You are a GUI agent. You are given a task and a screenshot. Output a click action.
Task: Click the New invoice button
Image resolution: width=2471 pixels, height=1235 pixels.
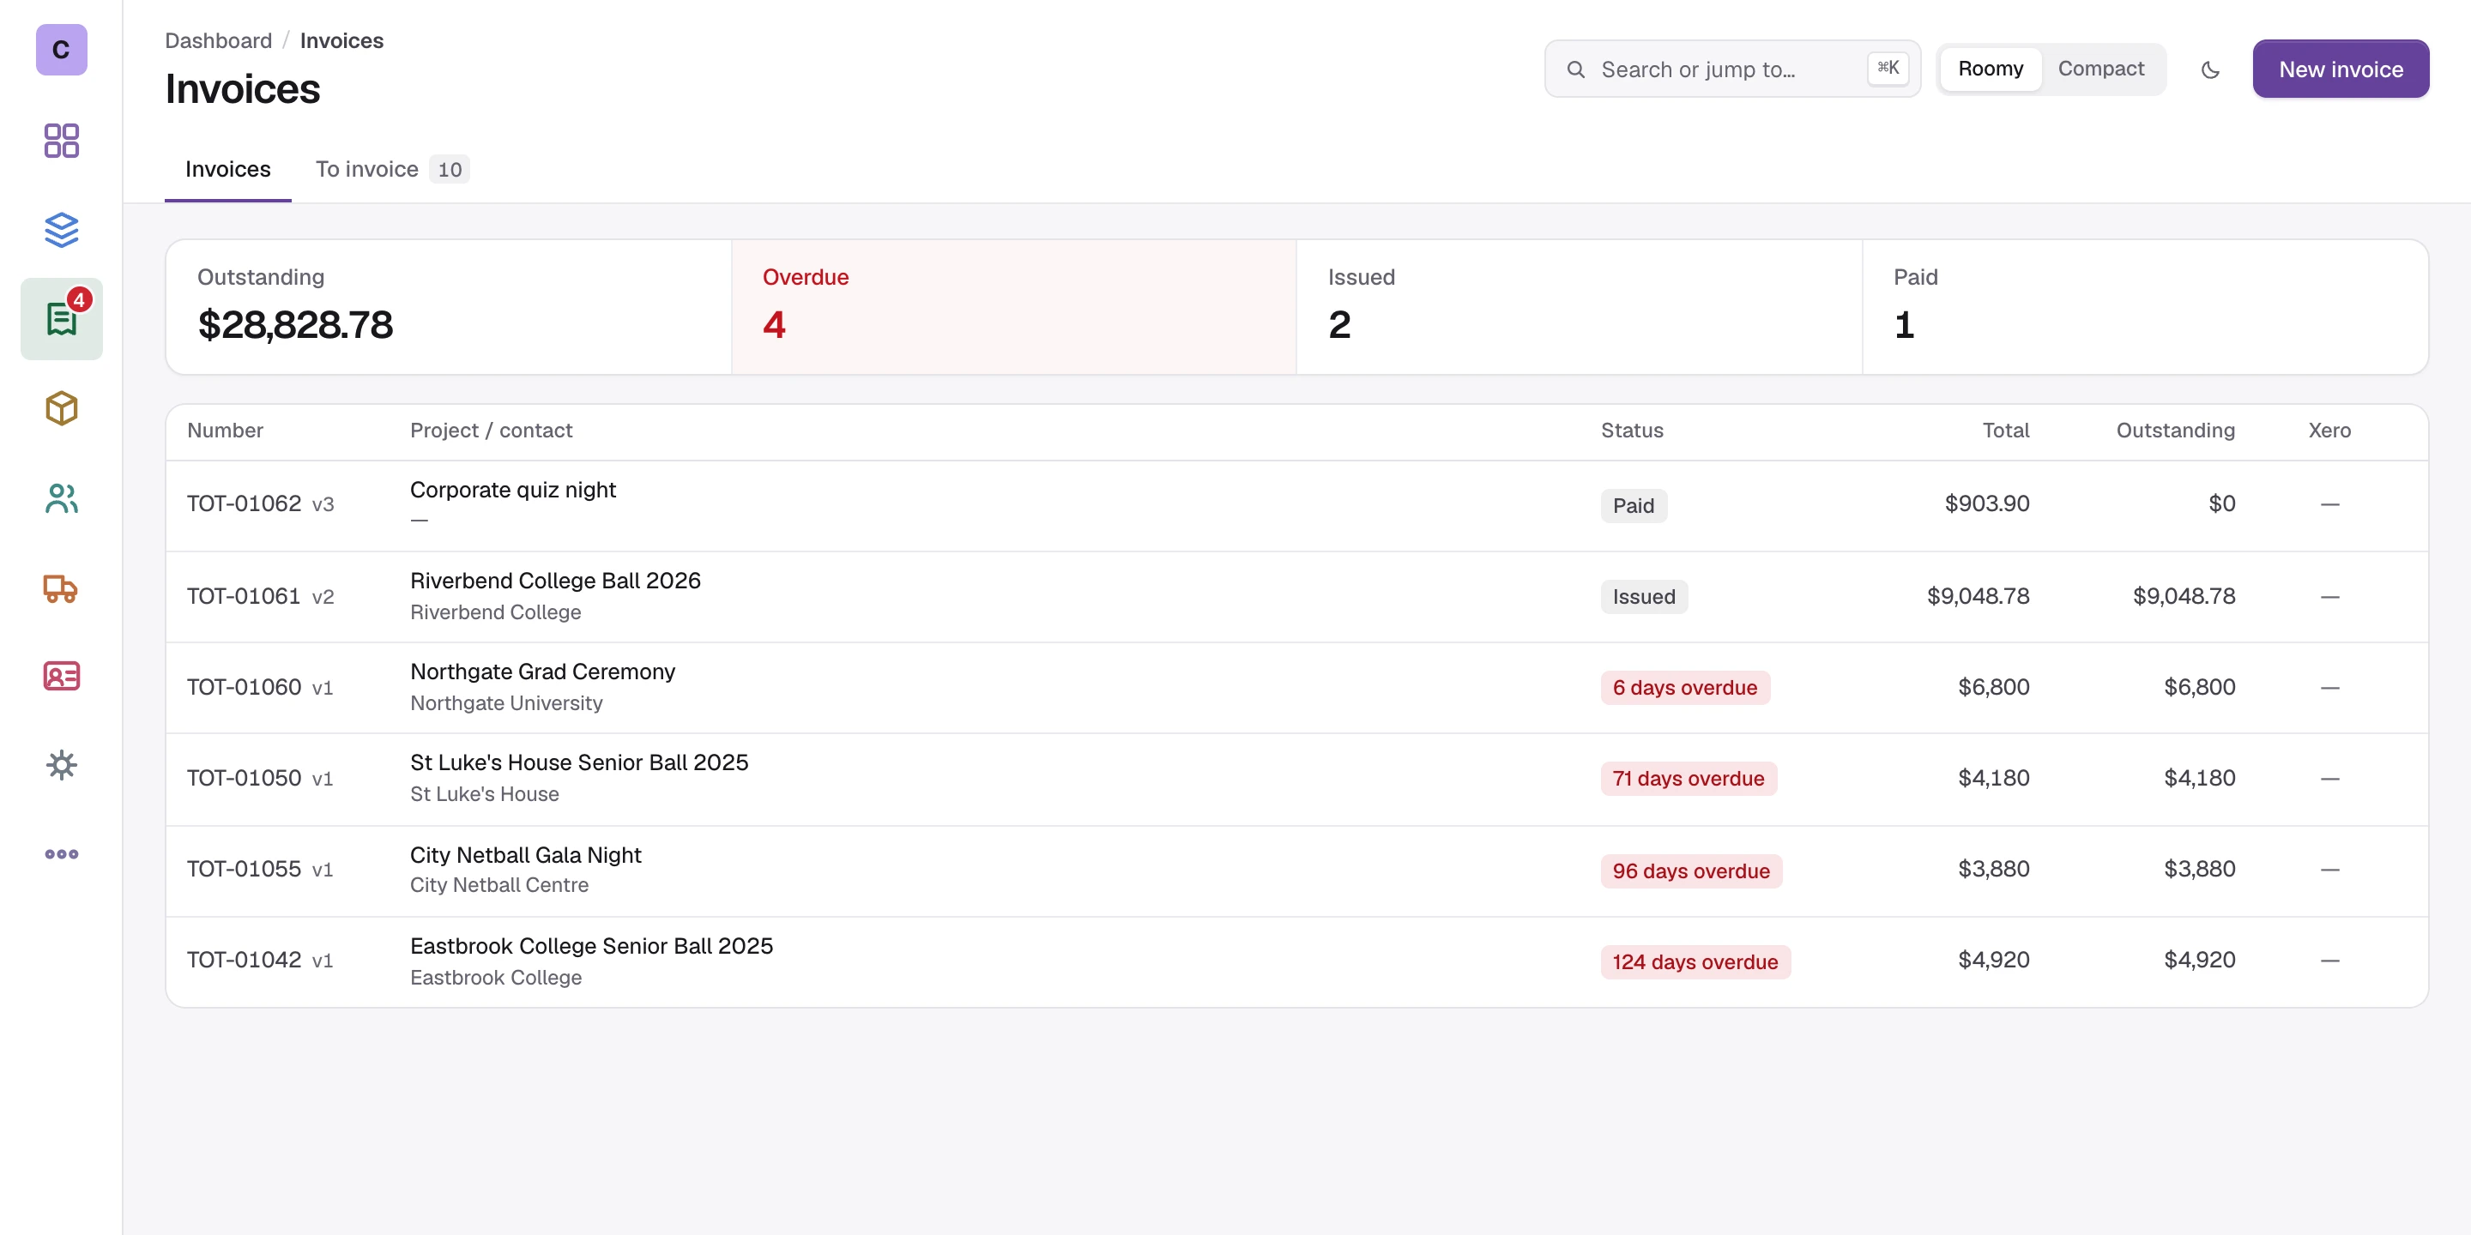2341,69
